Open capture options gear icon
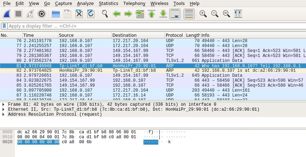This screenshot has height=157, width=306. pyautogui.click(x=42, y=14)
